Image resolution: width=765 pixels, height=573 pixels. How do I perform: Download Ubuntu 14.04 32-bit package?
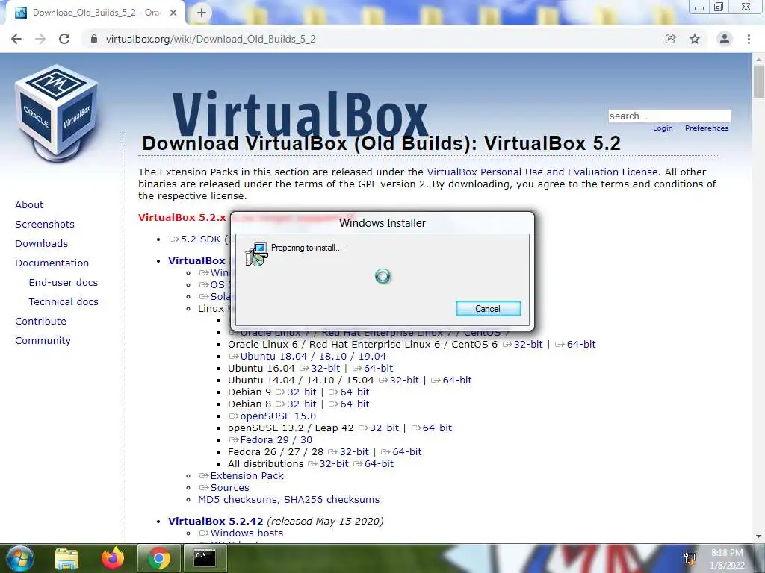(x=404, y=381)
